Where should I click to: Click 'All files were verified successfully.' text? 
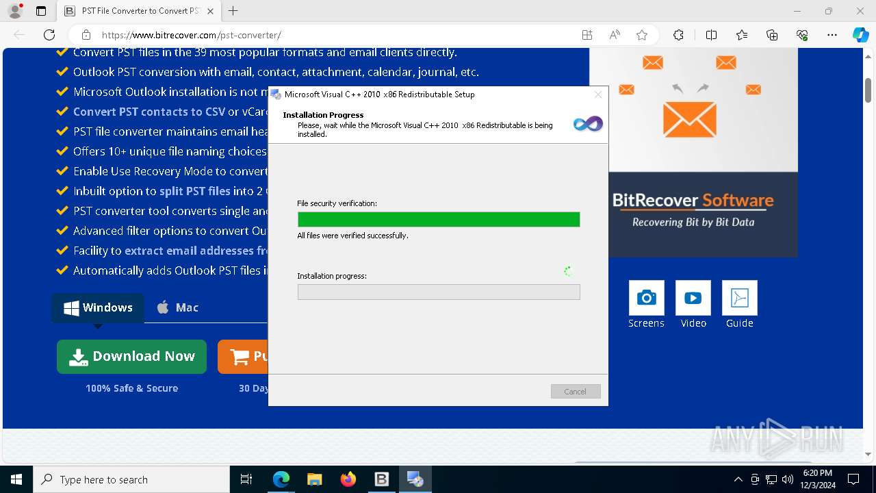[352, 236]
